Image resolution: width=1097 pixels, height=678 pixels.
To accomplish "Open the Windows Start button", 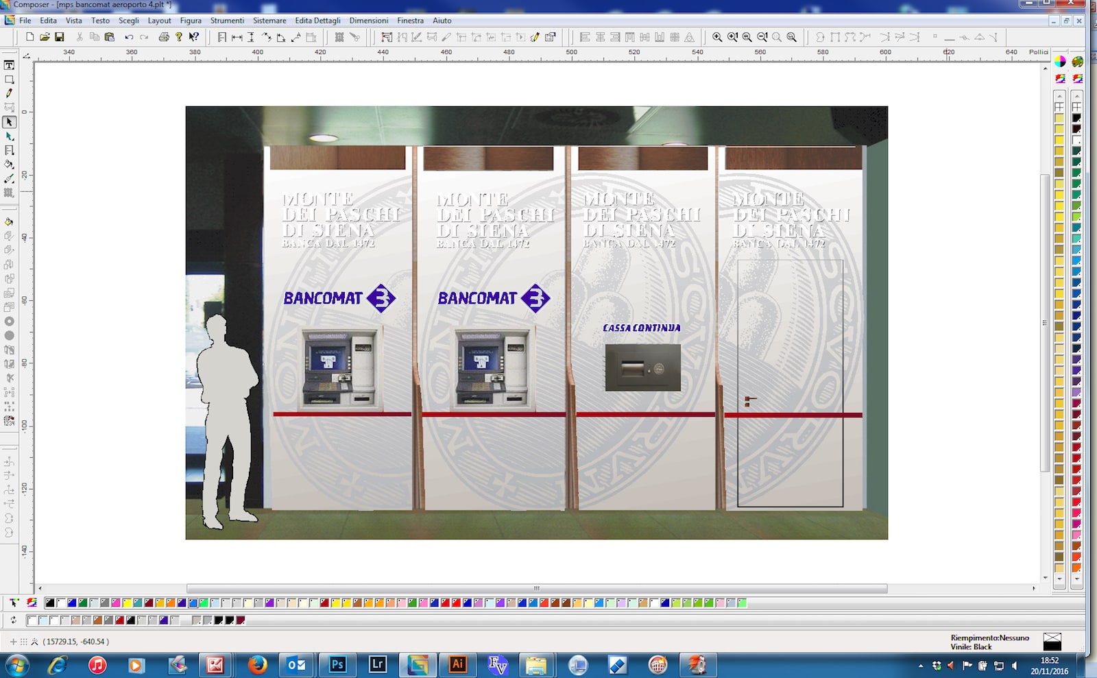I will 16,665.
